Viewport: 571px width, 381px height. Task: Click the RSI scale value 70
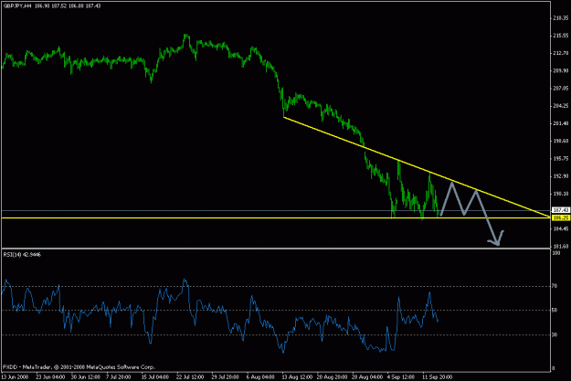click(555, 286)
